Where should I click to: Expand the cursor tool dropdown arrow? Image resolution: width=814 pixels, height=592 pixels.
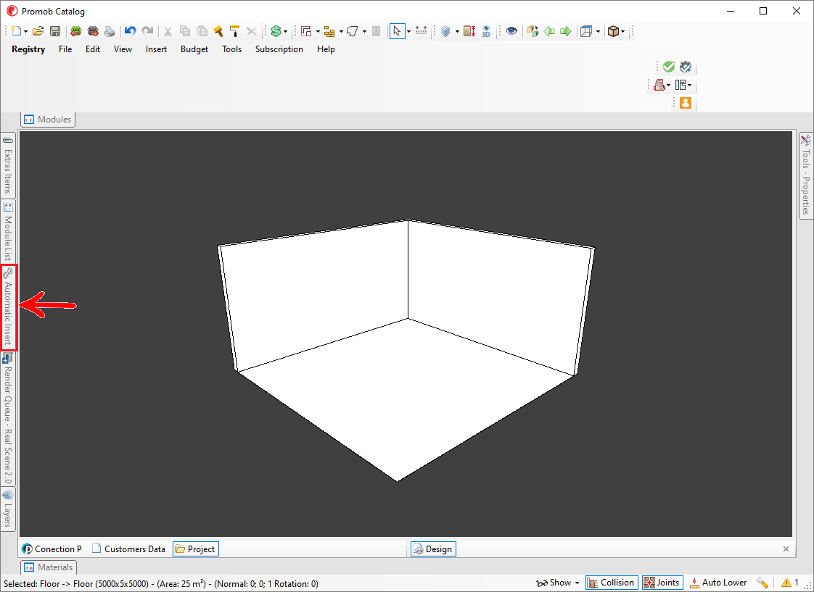pos(408,32)
